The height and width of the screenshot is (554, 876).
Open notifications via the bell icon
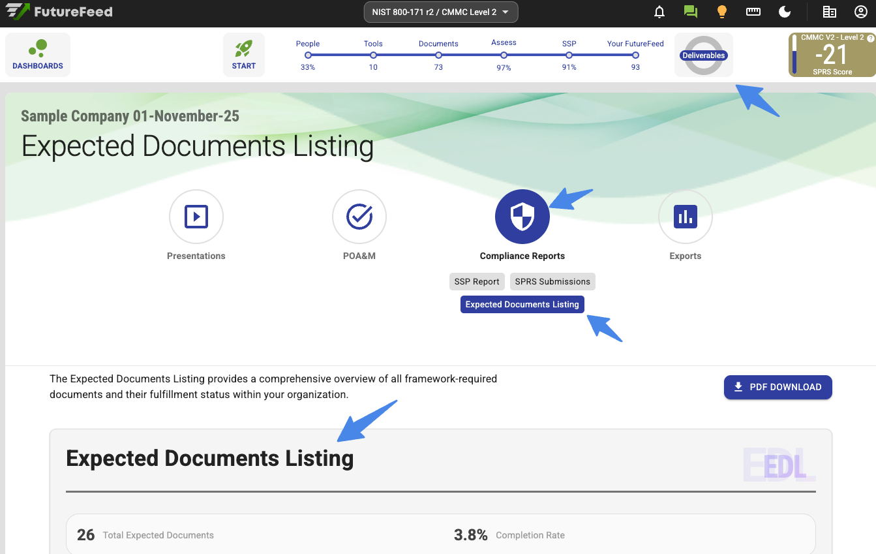coord(659,12)
